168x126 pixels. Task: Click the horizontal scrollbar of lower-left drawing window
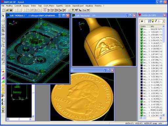(x=19, y=119)
